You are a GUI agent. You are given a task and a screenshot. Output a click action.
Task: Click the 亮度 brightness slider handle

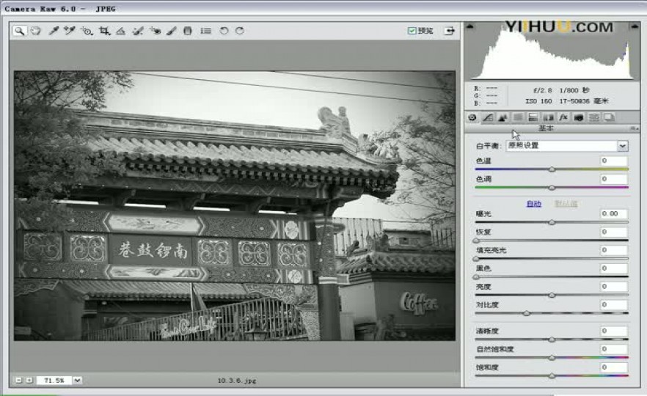(x=552, y=295)
